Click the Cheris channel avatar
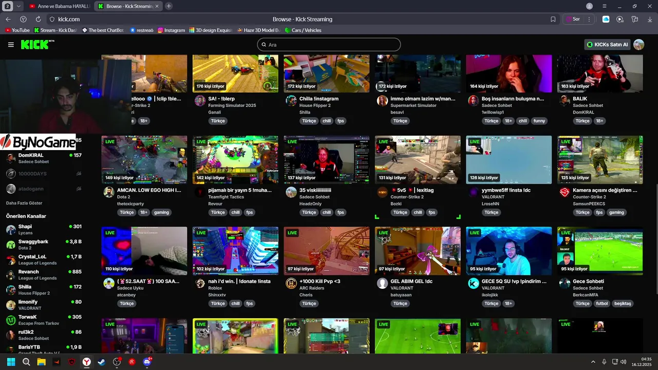This screenshot has width=658, height=370. click(x=291, y=283)
